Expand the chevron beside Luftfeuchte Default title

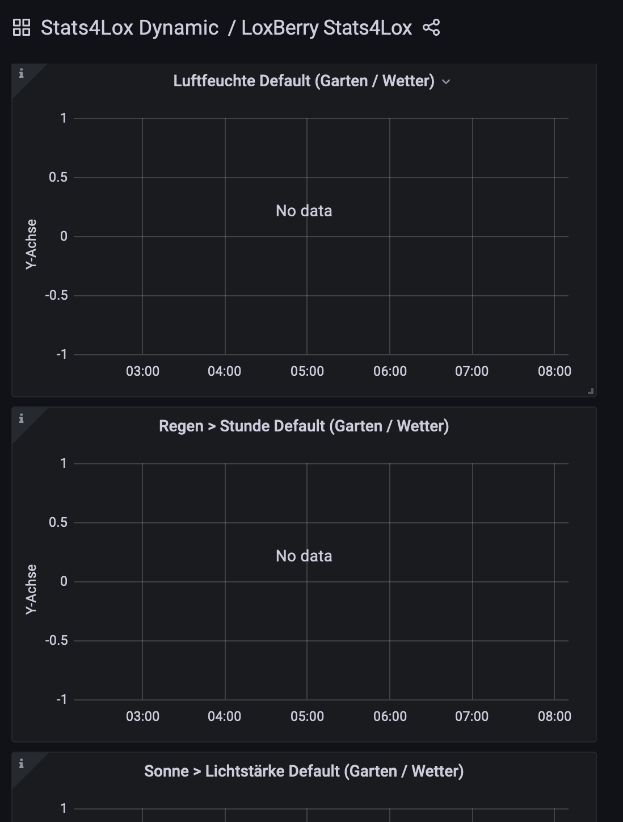pos(446,82)
